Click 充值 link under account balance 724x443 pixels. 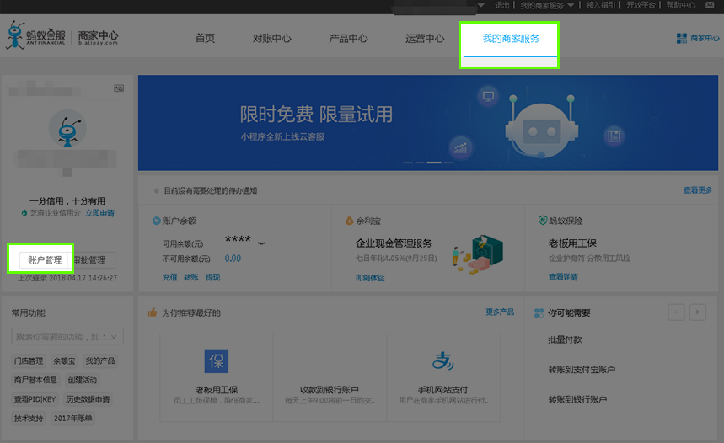point(169,277)
